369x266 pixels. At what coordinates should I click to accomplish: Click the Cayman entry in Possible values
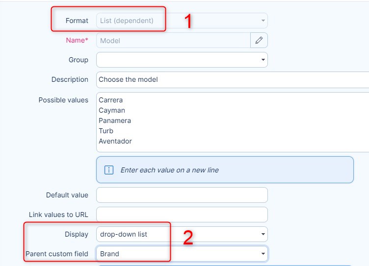point(112,110)
